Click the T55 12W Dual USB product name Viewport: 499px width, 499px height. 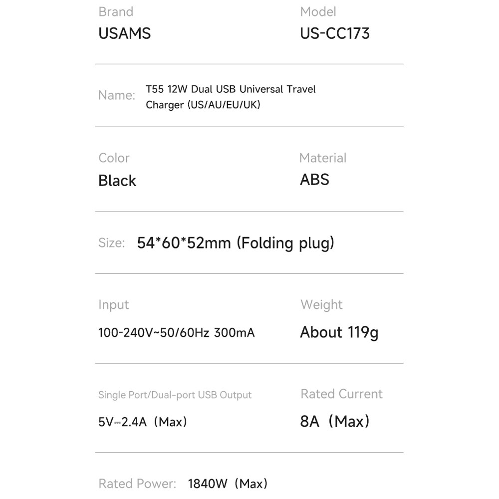click(231, 97)
